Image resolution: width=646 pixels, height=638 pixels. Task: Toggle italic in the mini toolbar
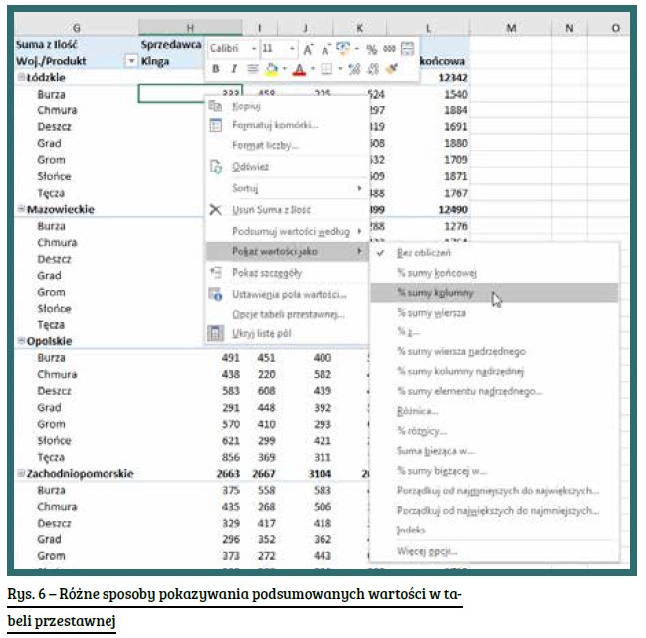point(234,69)
